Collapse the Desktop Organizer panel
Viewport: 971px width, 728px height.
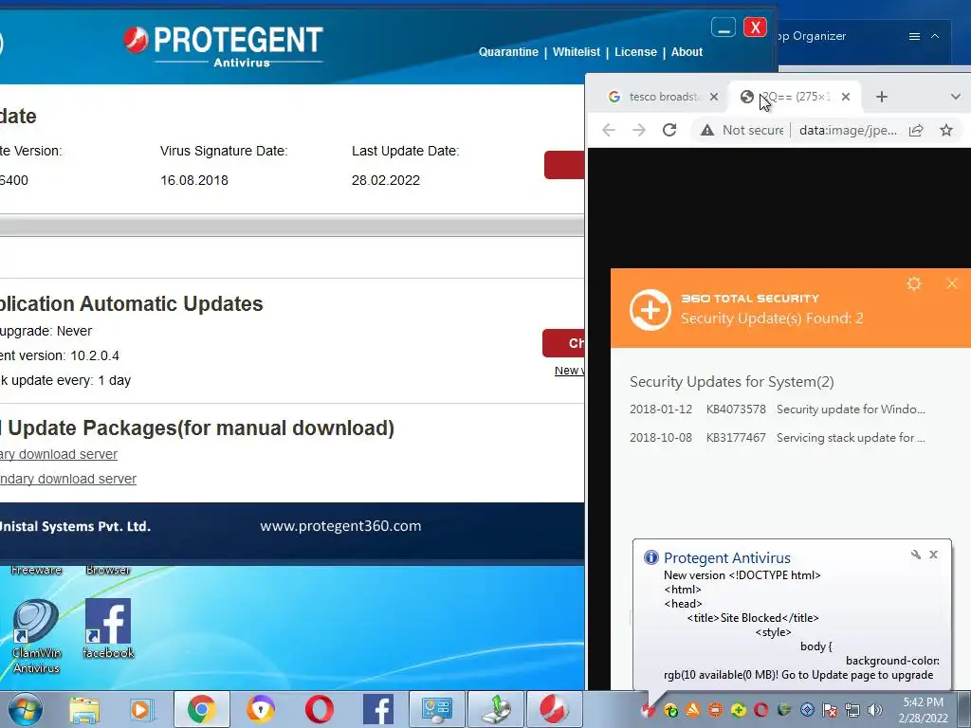[x=935, y=37]
